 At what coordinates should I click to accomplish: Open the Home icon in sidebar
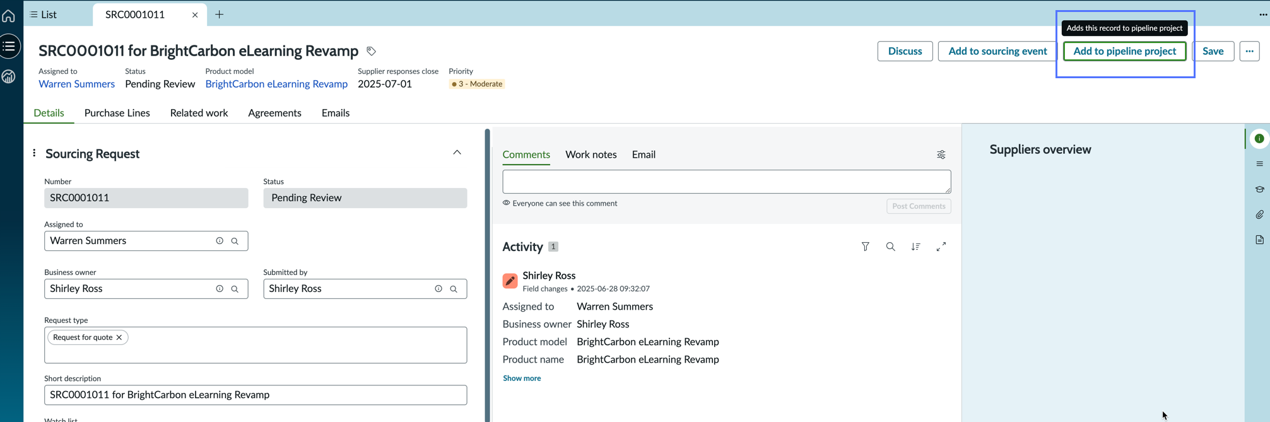pyautogui.click(x=9, y=15)
